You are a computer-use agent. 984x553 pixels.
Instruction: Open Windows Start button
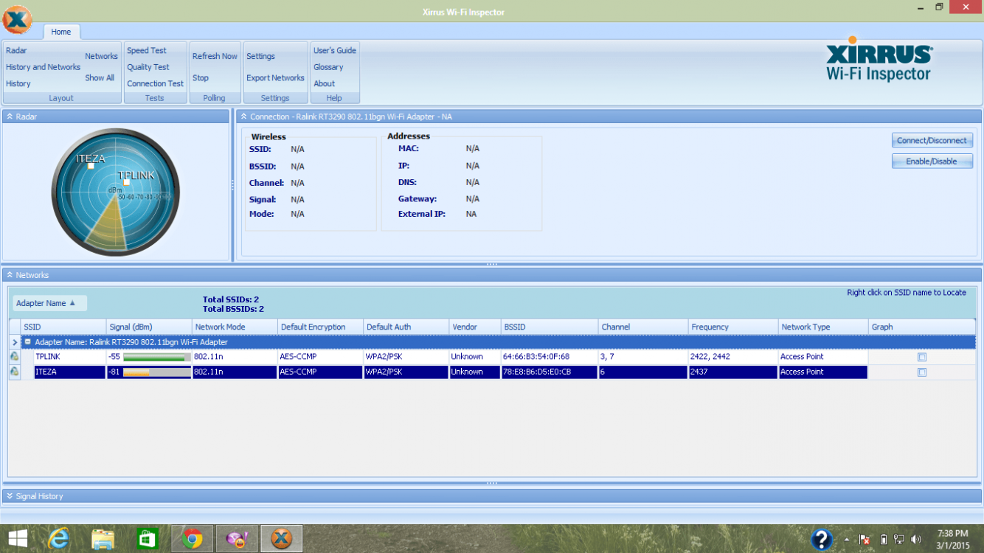(x=18, y=539)
